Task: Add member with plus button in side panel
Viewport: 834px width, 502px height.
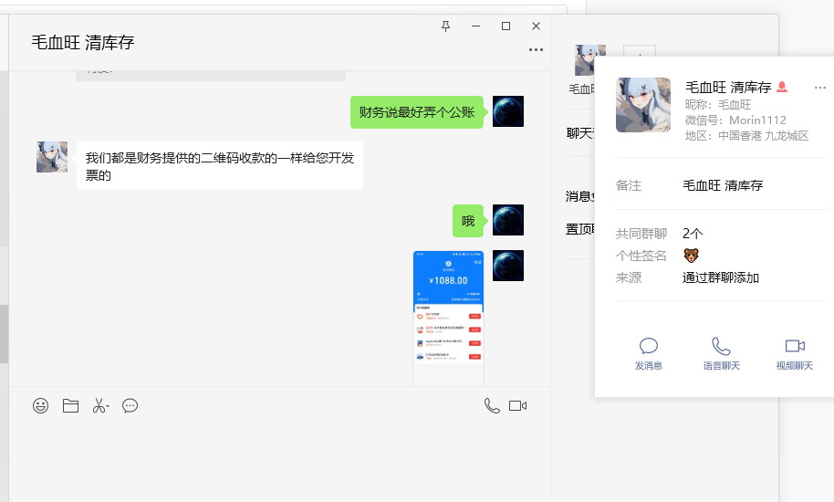Action: tap(639, 52)
